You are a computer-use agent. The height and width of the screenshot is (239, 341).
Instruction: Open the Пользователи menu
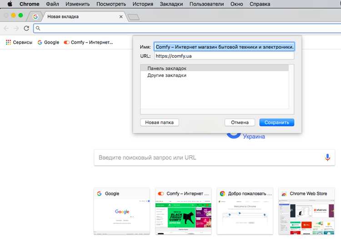point(206,4)
